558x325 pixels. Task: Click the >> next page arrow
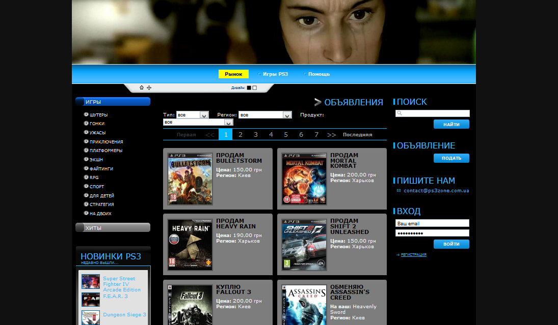(x=331, y=135)
